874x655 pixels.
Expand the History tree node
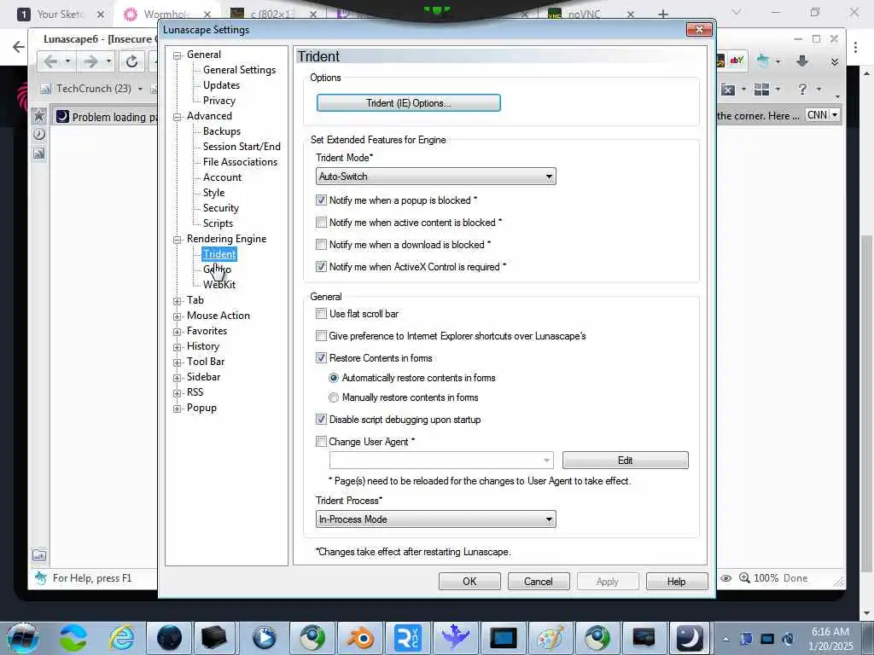click(x=178, y=347)
